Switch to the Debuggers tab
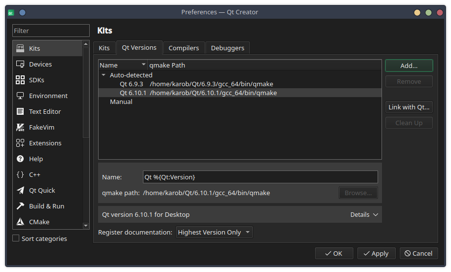451x272 pixels. pyautogui.click(x=227, y=48)
